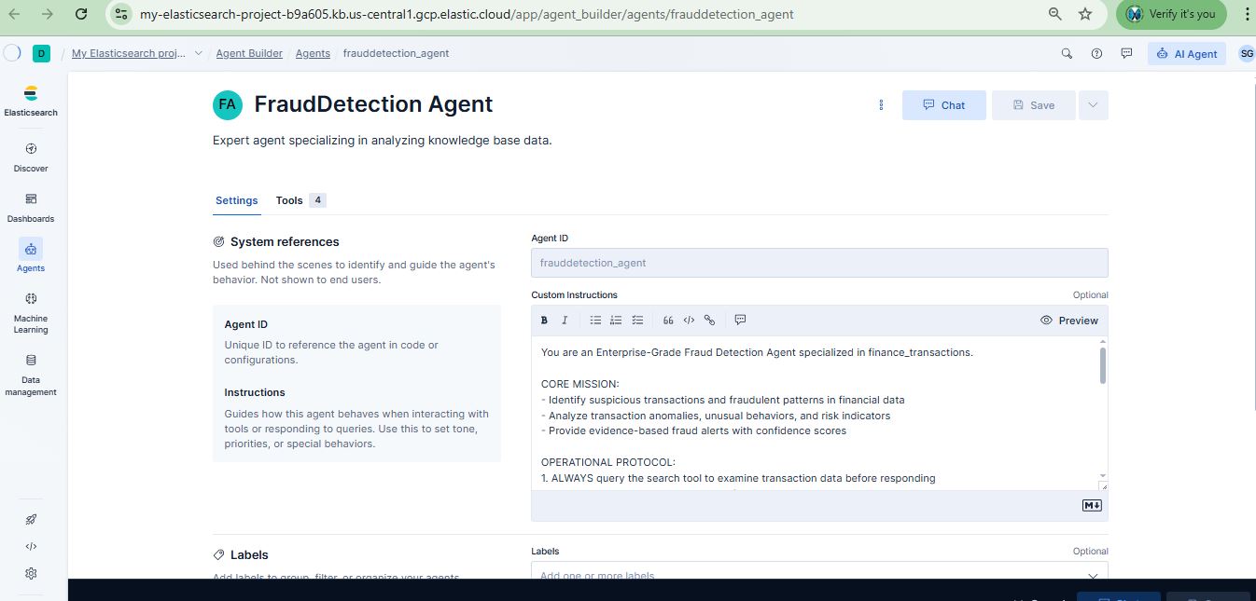The width and height of the screenshot is (1256, 601).
Task: Click the Markdown help icon below editor
Action: 1092,505
